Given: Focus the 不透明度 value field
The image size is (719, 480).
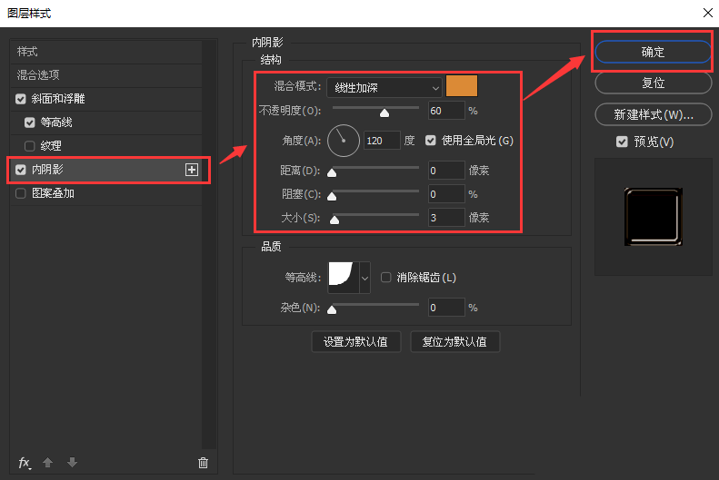Looking at the screenshot, I should 446,111.
